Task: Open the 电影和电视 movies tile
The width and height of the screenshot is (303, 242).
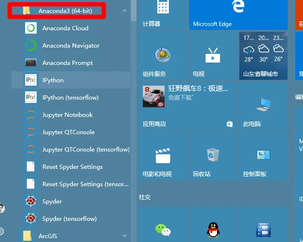Action: coord(163,156)
